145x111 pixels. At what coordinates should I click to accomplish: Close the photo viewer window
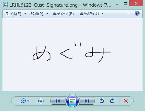click(x=136, y=3)
